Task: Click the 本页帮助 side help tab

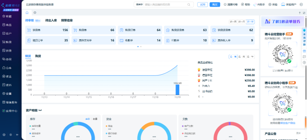Action: [x=305, y=38]
